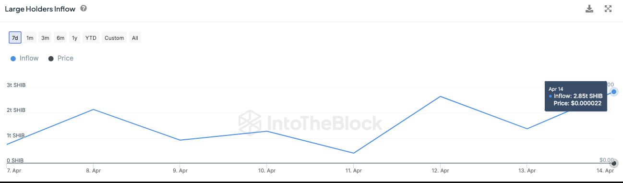The image size is (623, 183).
Task: Click the Apr 12 inflow peak
Action: point(440,97)
